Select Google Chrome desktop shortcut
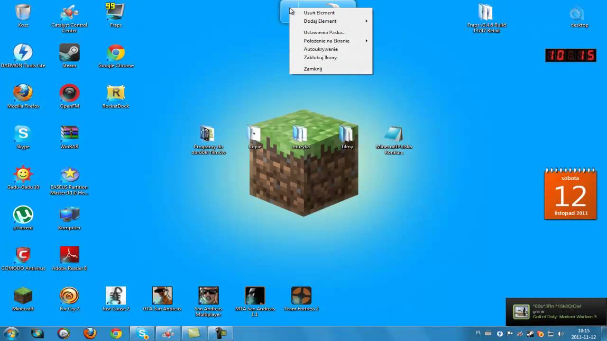The width and height of the screenshot is (607, 341). click(116, 56)
